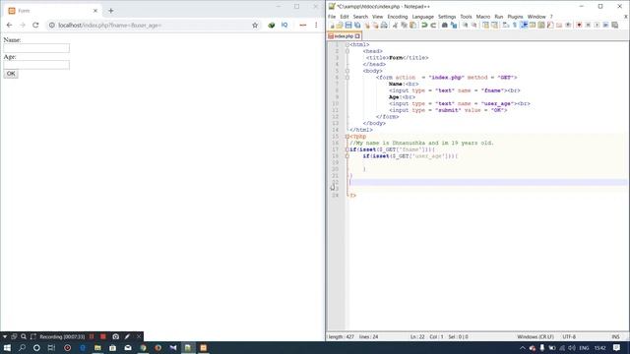Go back in the browser
Image resolution: width=630 pixels, height=354 pixels.
pos(9,25)
